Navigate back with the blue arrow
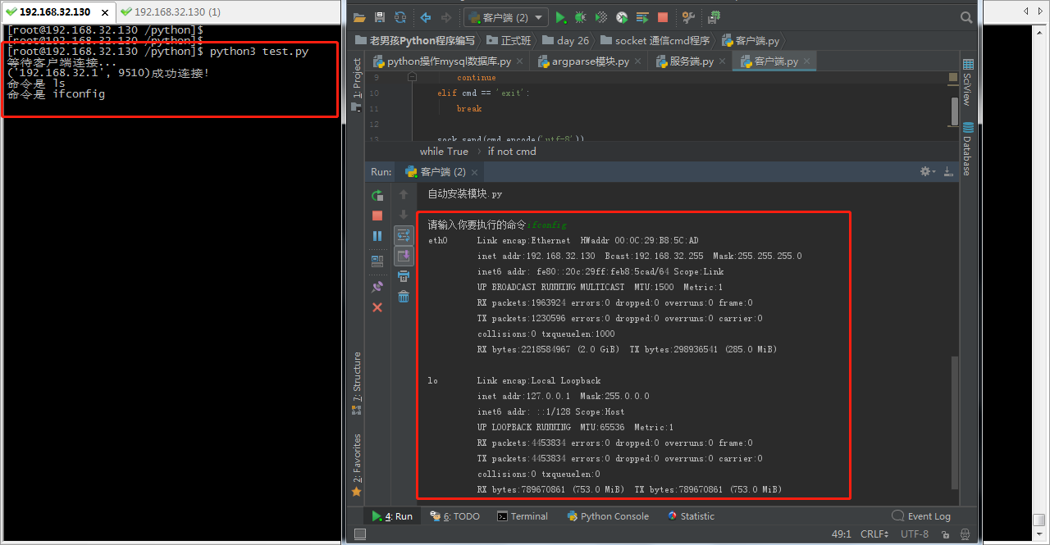 425,17
